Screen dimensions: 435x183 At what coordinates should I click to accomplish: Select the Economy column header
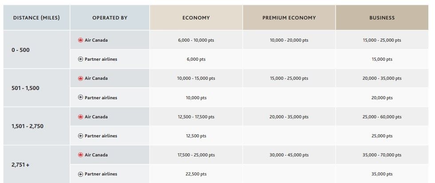(196, 18)
